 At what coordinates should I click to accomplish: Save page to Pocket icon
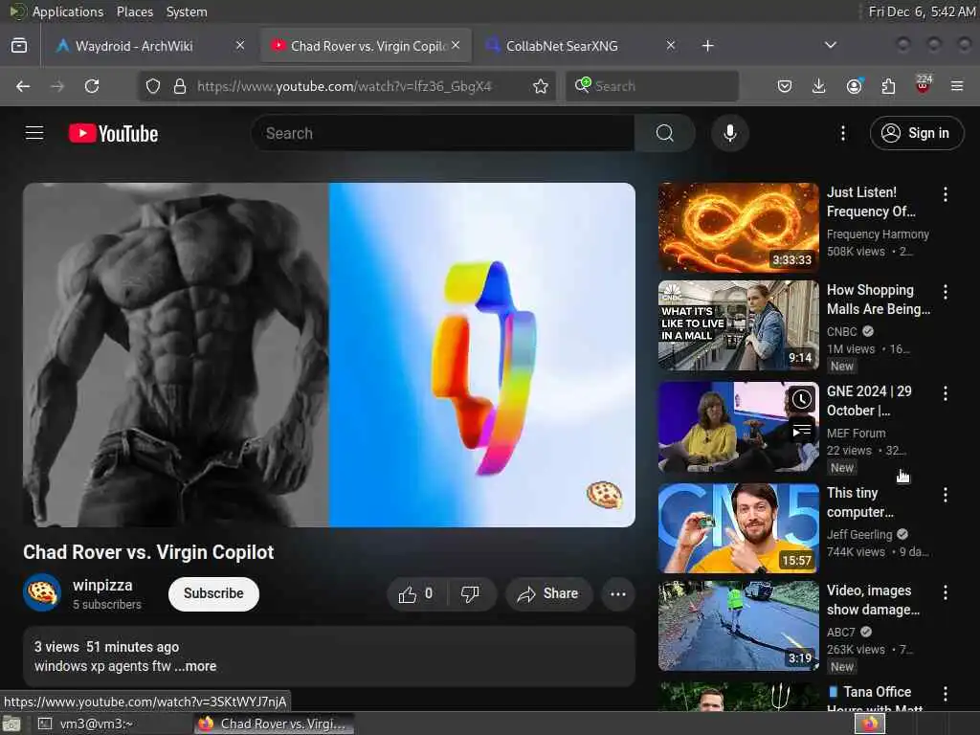785,86
